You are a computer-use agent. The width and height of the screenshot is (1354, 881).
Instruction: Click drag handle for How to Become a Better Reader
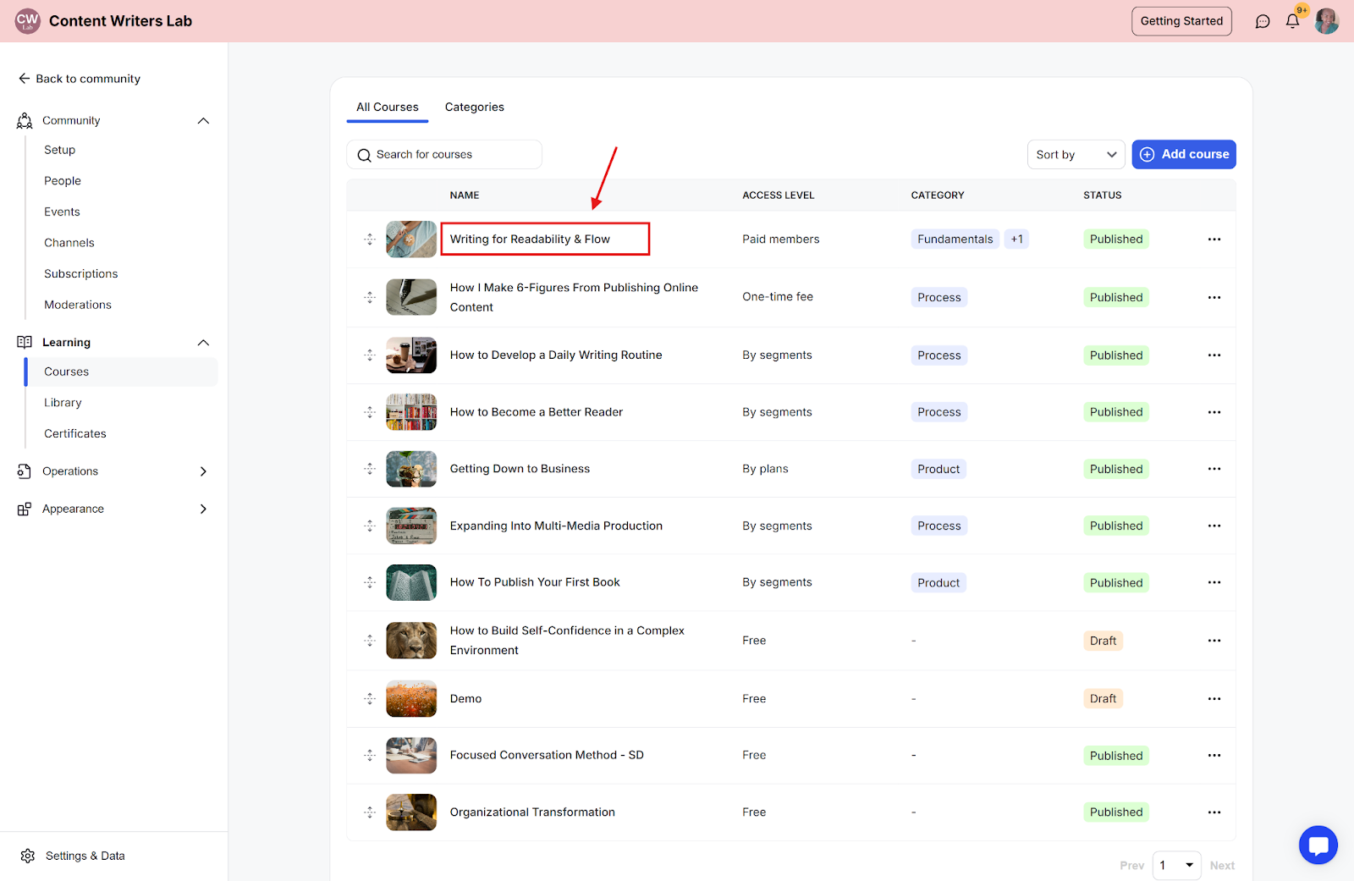coord(370,412)
